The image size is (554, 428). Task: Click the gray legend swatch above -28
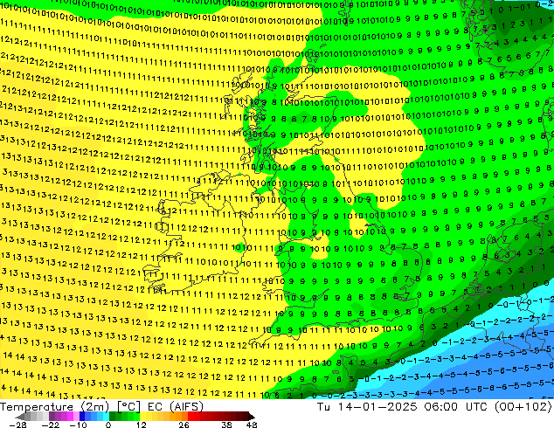[x=28, y=417]
